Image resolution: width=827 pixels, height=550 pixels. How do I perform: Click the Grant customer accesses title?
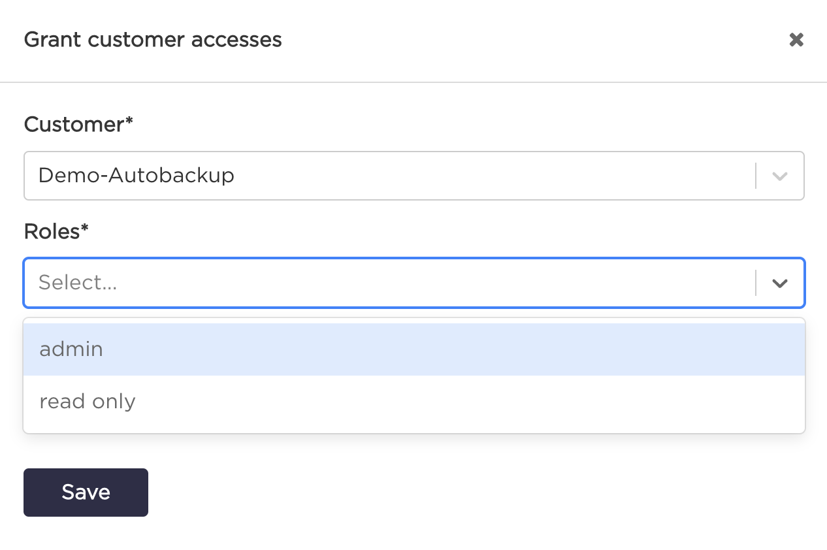(153, 40)
